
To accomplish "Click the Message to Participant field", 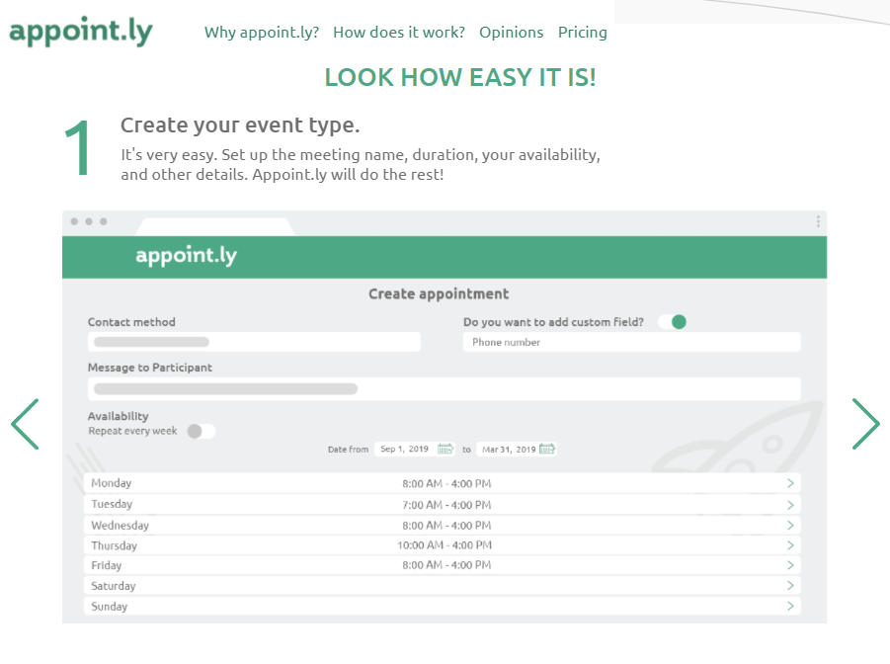I will (444, 389).
